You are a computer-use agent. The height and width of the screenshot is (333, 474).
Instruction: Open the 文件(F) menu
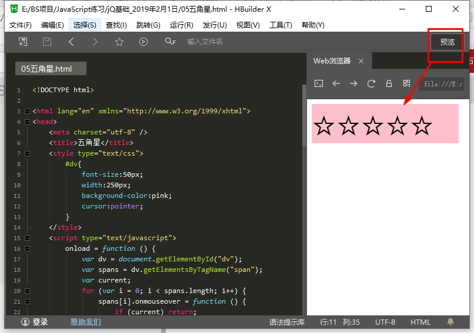click(x=20, y=25)
